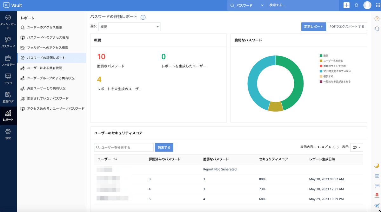Image resolution: width=381 pixels, height=212 pixels.
Task: Click the ユーザー名を含む legend swatch
Action: click(321, 61)
